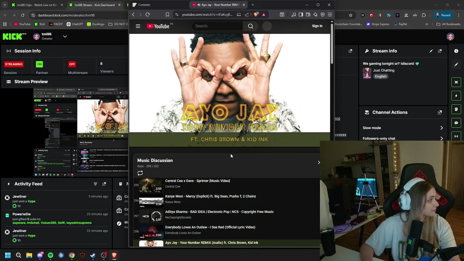Viewport: 464px width, 261px height.
Task: Click the English language tag
Action: (381, 76)
